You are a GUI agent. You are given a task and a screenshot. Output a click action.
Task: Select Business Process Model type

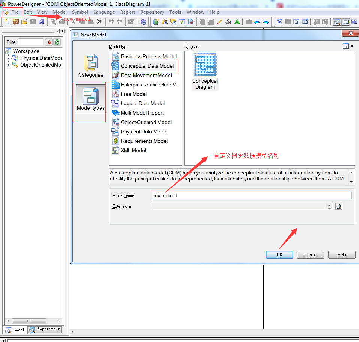point(145,56)
